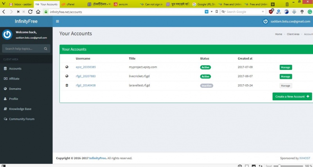This screenshot has width=313, height=167.
Task: Click the Inactive status badge
Action: click(x=207, y=85)
